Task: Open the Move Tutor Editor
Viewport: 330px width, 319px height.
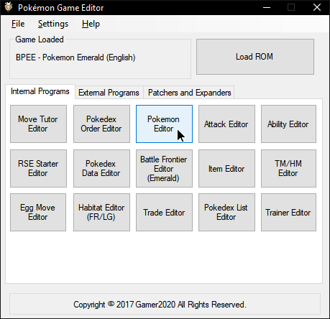Action: point(38,124)
